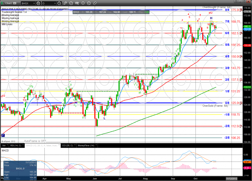Click the clock icon beside the interval box

59,3
